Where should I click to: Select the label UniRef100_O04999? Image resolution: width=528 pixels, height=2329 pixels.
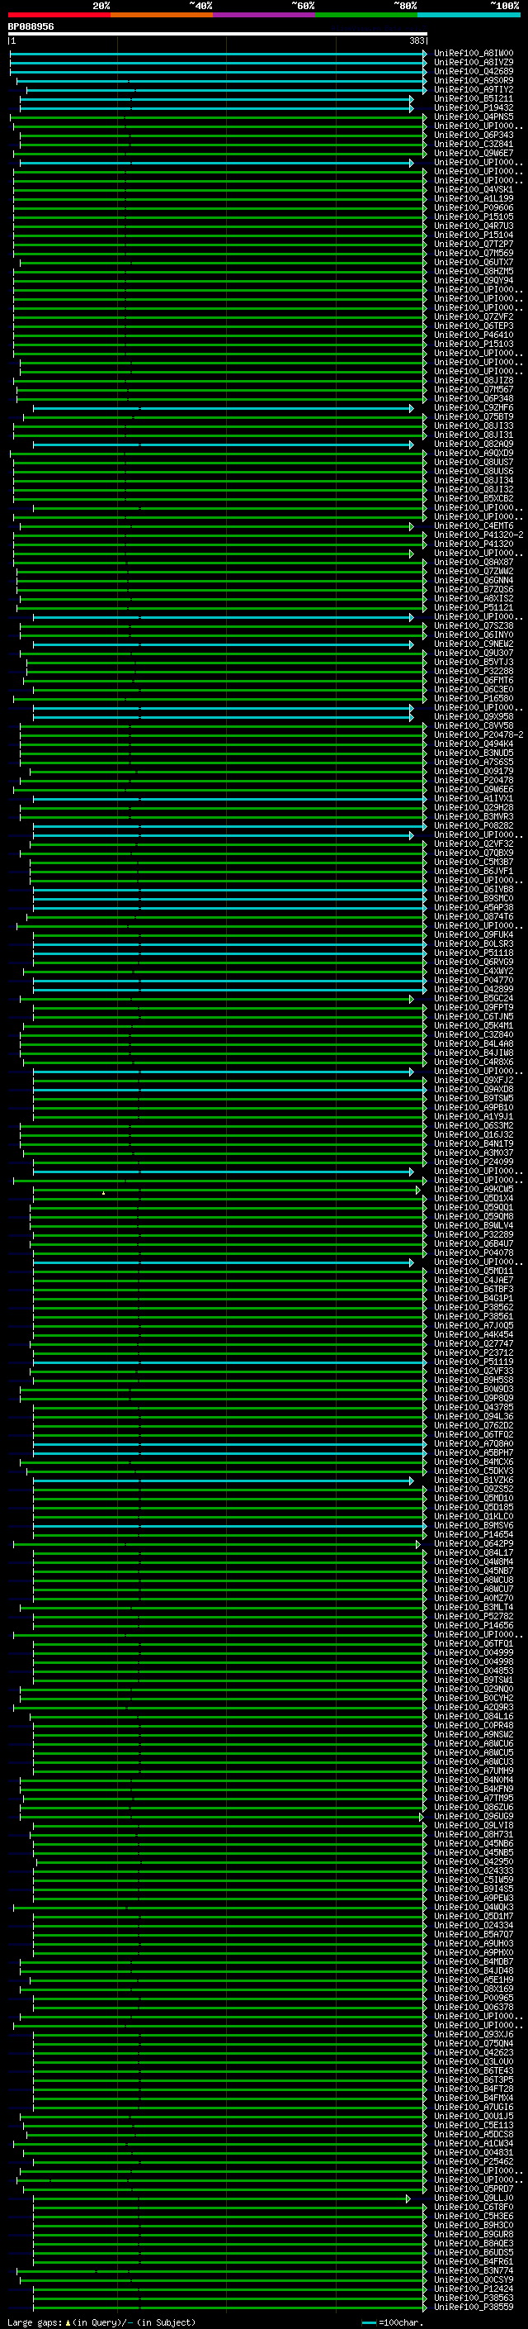(x=473, y=1652)
